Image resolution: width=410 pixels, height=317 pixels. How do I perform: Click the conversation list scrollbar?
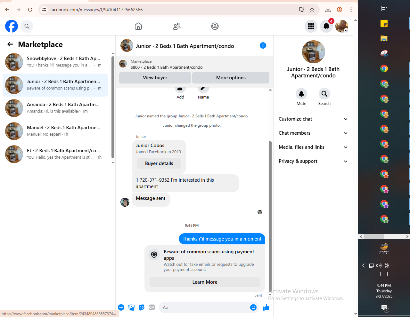tap(113, 107)
